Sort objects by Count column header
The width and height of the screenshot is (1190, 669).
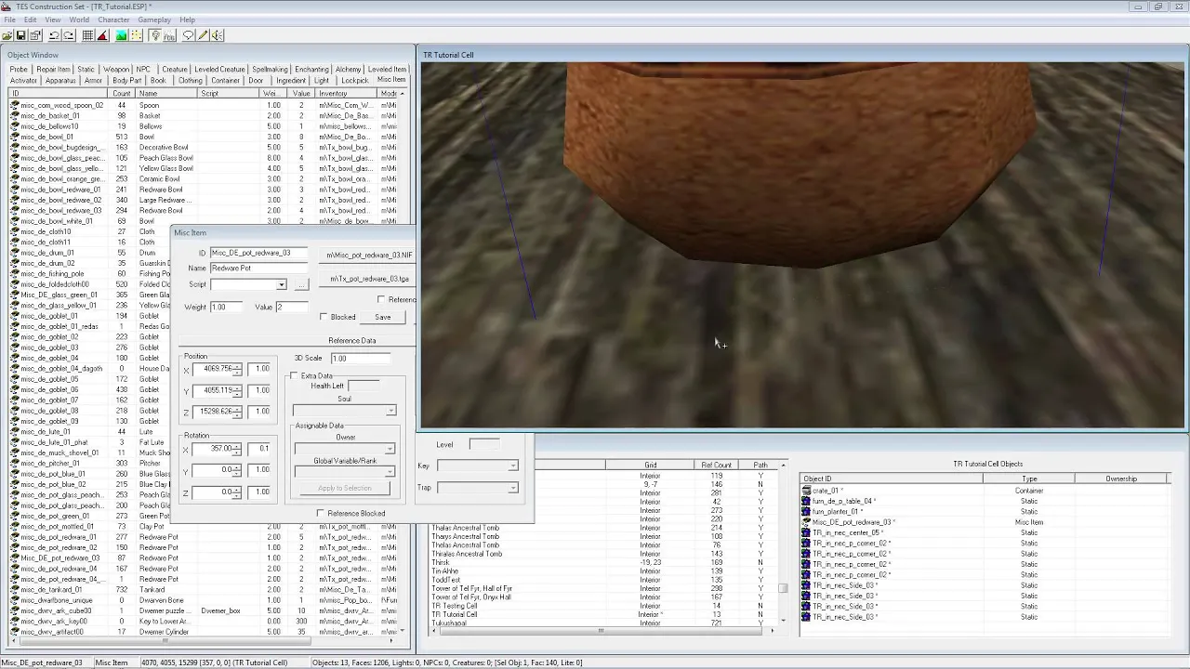coord(122,93)
